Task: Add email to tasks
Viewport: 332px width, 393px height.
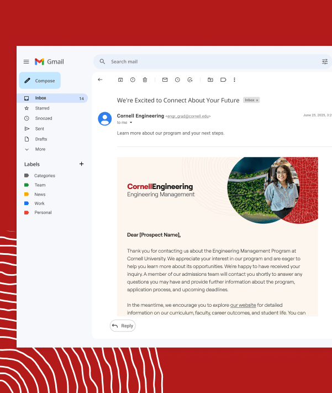Action: pos(190,80)
